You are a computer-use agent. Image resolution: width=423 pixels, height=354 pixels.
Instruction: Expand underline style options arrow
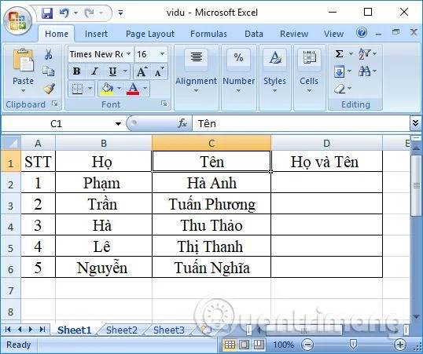coord(125,71)
